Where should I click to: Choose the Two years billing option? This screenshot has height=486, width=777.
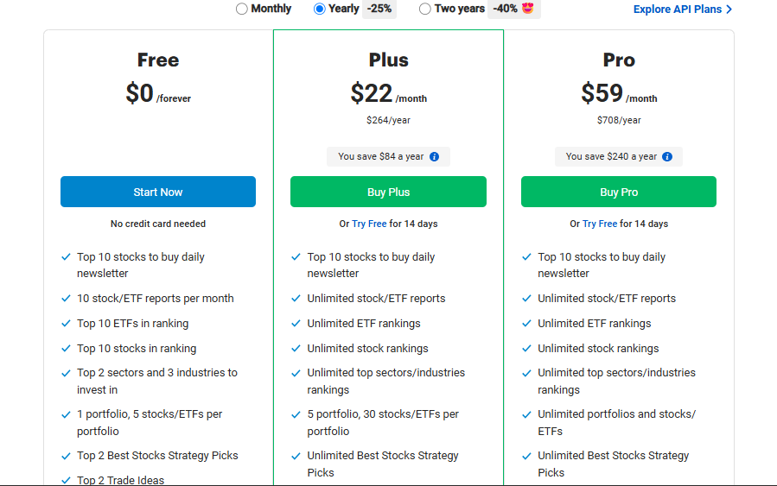pyautogui.click(x=424, y=9)
